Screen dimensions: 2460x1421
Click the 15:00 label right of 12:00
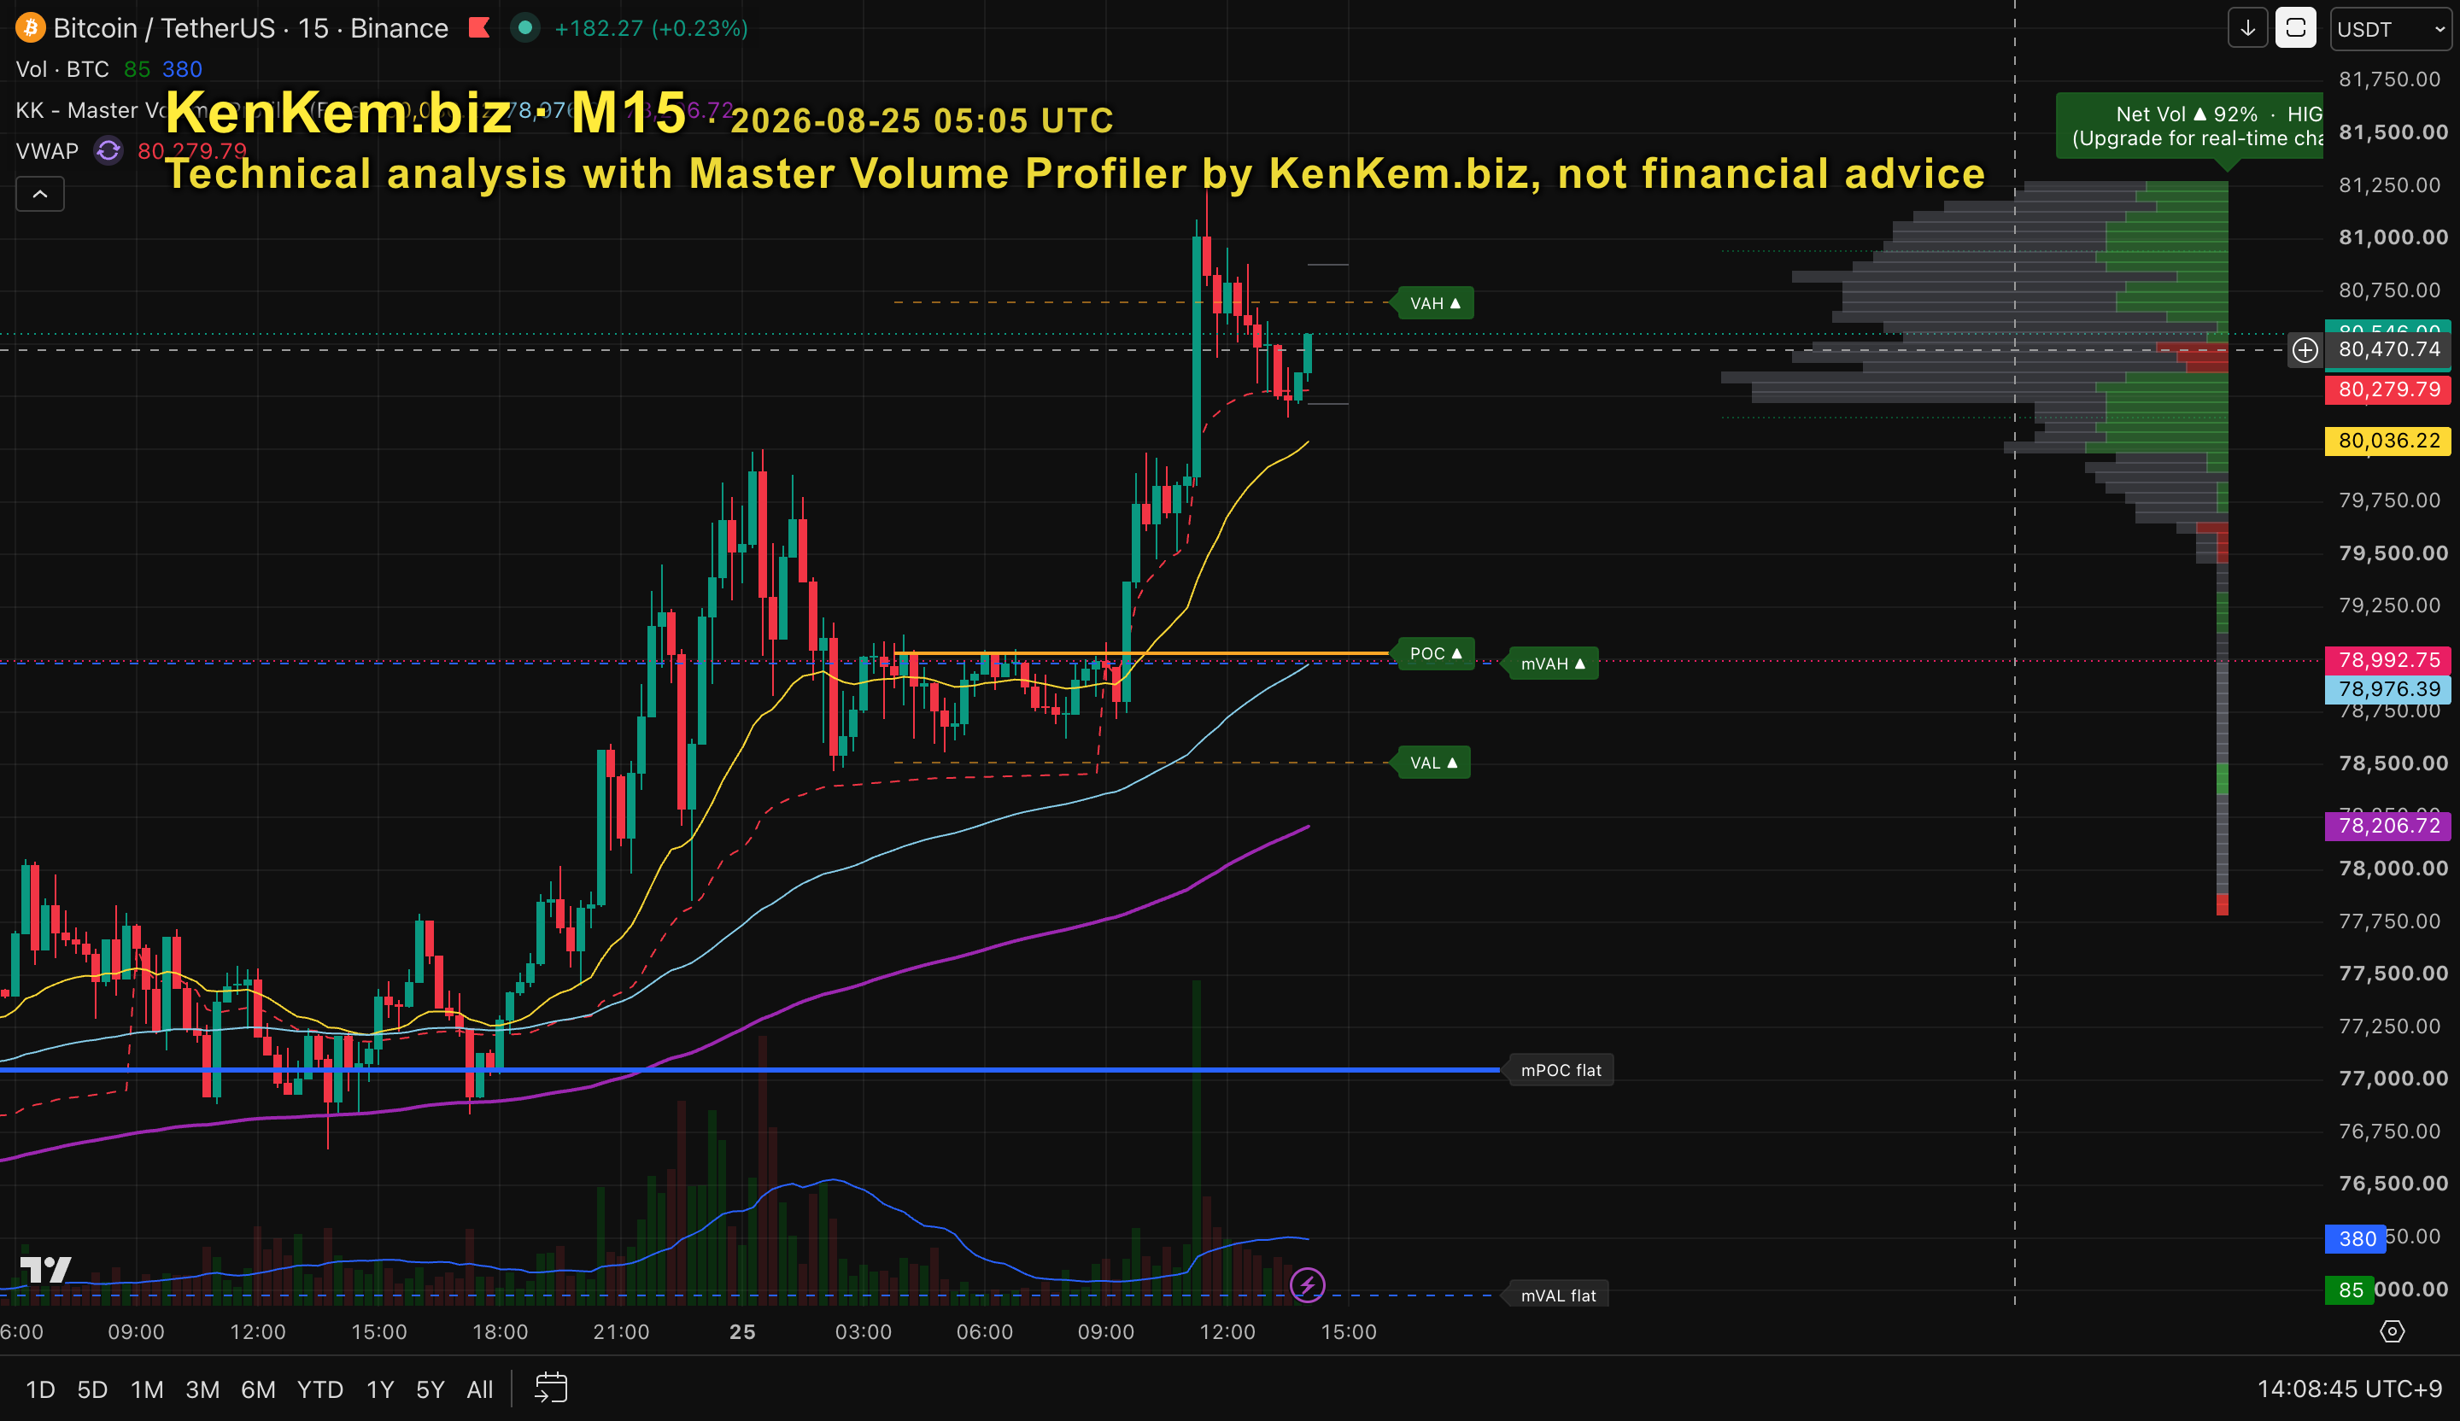click(x=1348, y=1332)
